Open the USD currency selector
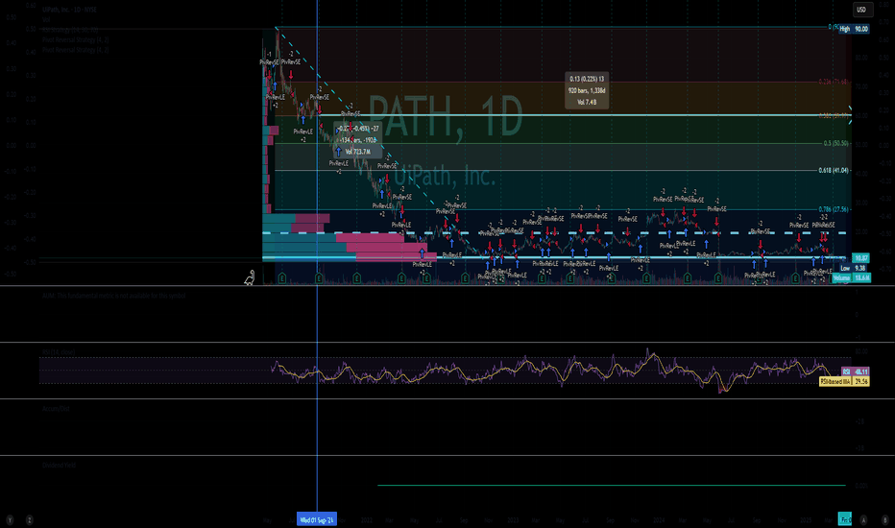The image size is (895, 528). [x=861, y=10]
